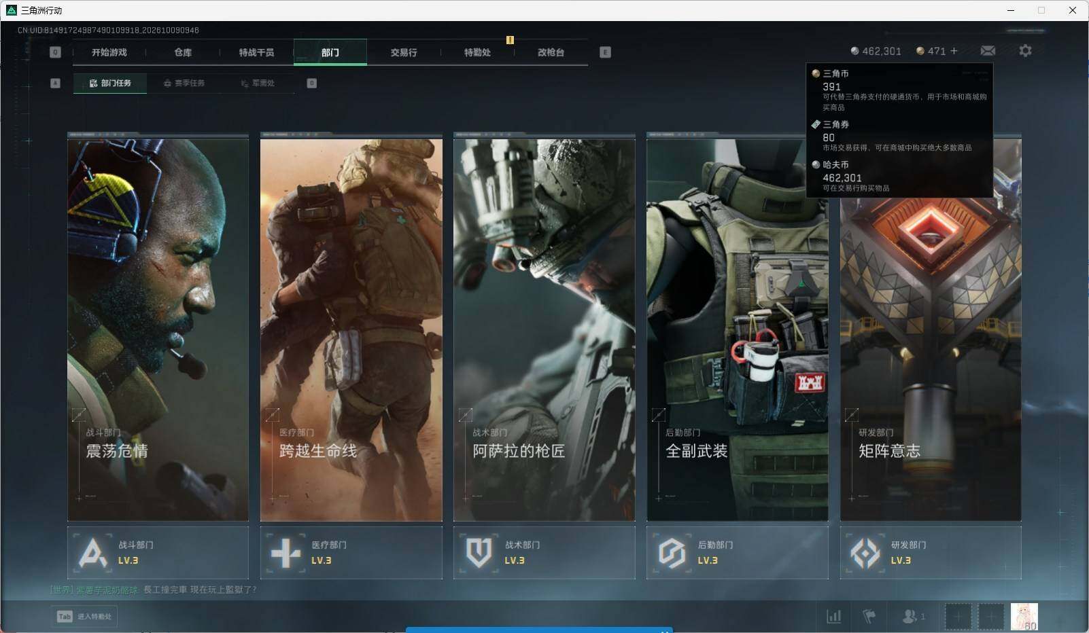Click the flag icon in bottom bar
This screenshot has width=1089, height=633.
(x=869, y=616)
